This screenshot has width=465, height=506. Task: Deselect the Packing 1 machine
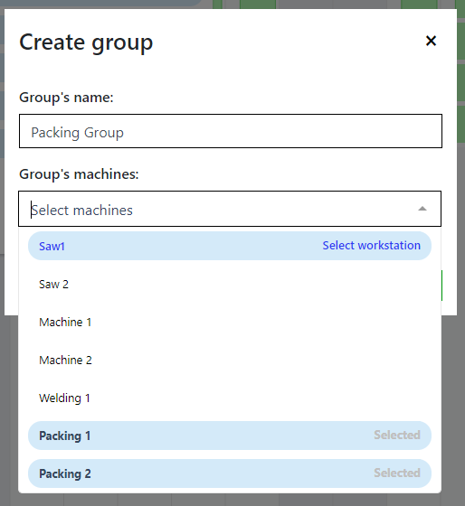pos(230,436)
